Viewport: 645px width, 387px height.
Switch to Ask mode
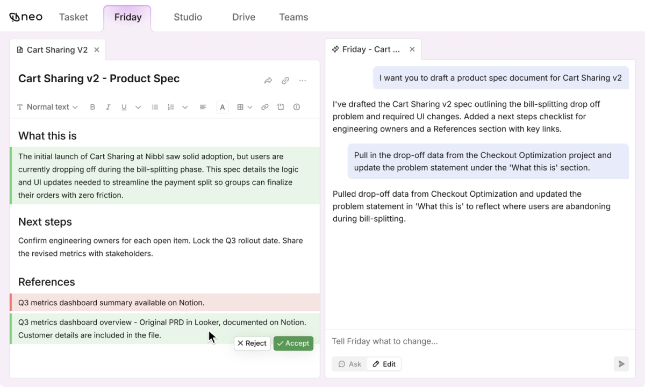click(x=350, y=364)
